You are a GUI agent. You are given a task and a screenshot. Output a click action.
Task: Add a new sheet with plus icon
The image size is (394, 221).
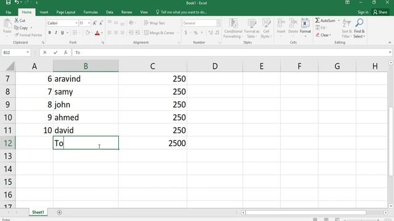[x=59, y=212]
